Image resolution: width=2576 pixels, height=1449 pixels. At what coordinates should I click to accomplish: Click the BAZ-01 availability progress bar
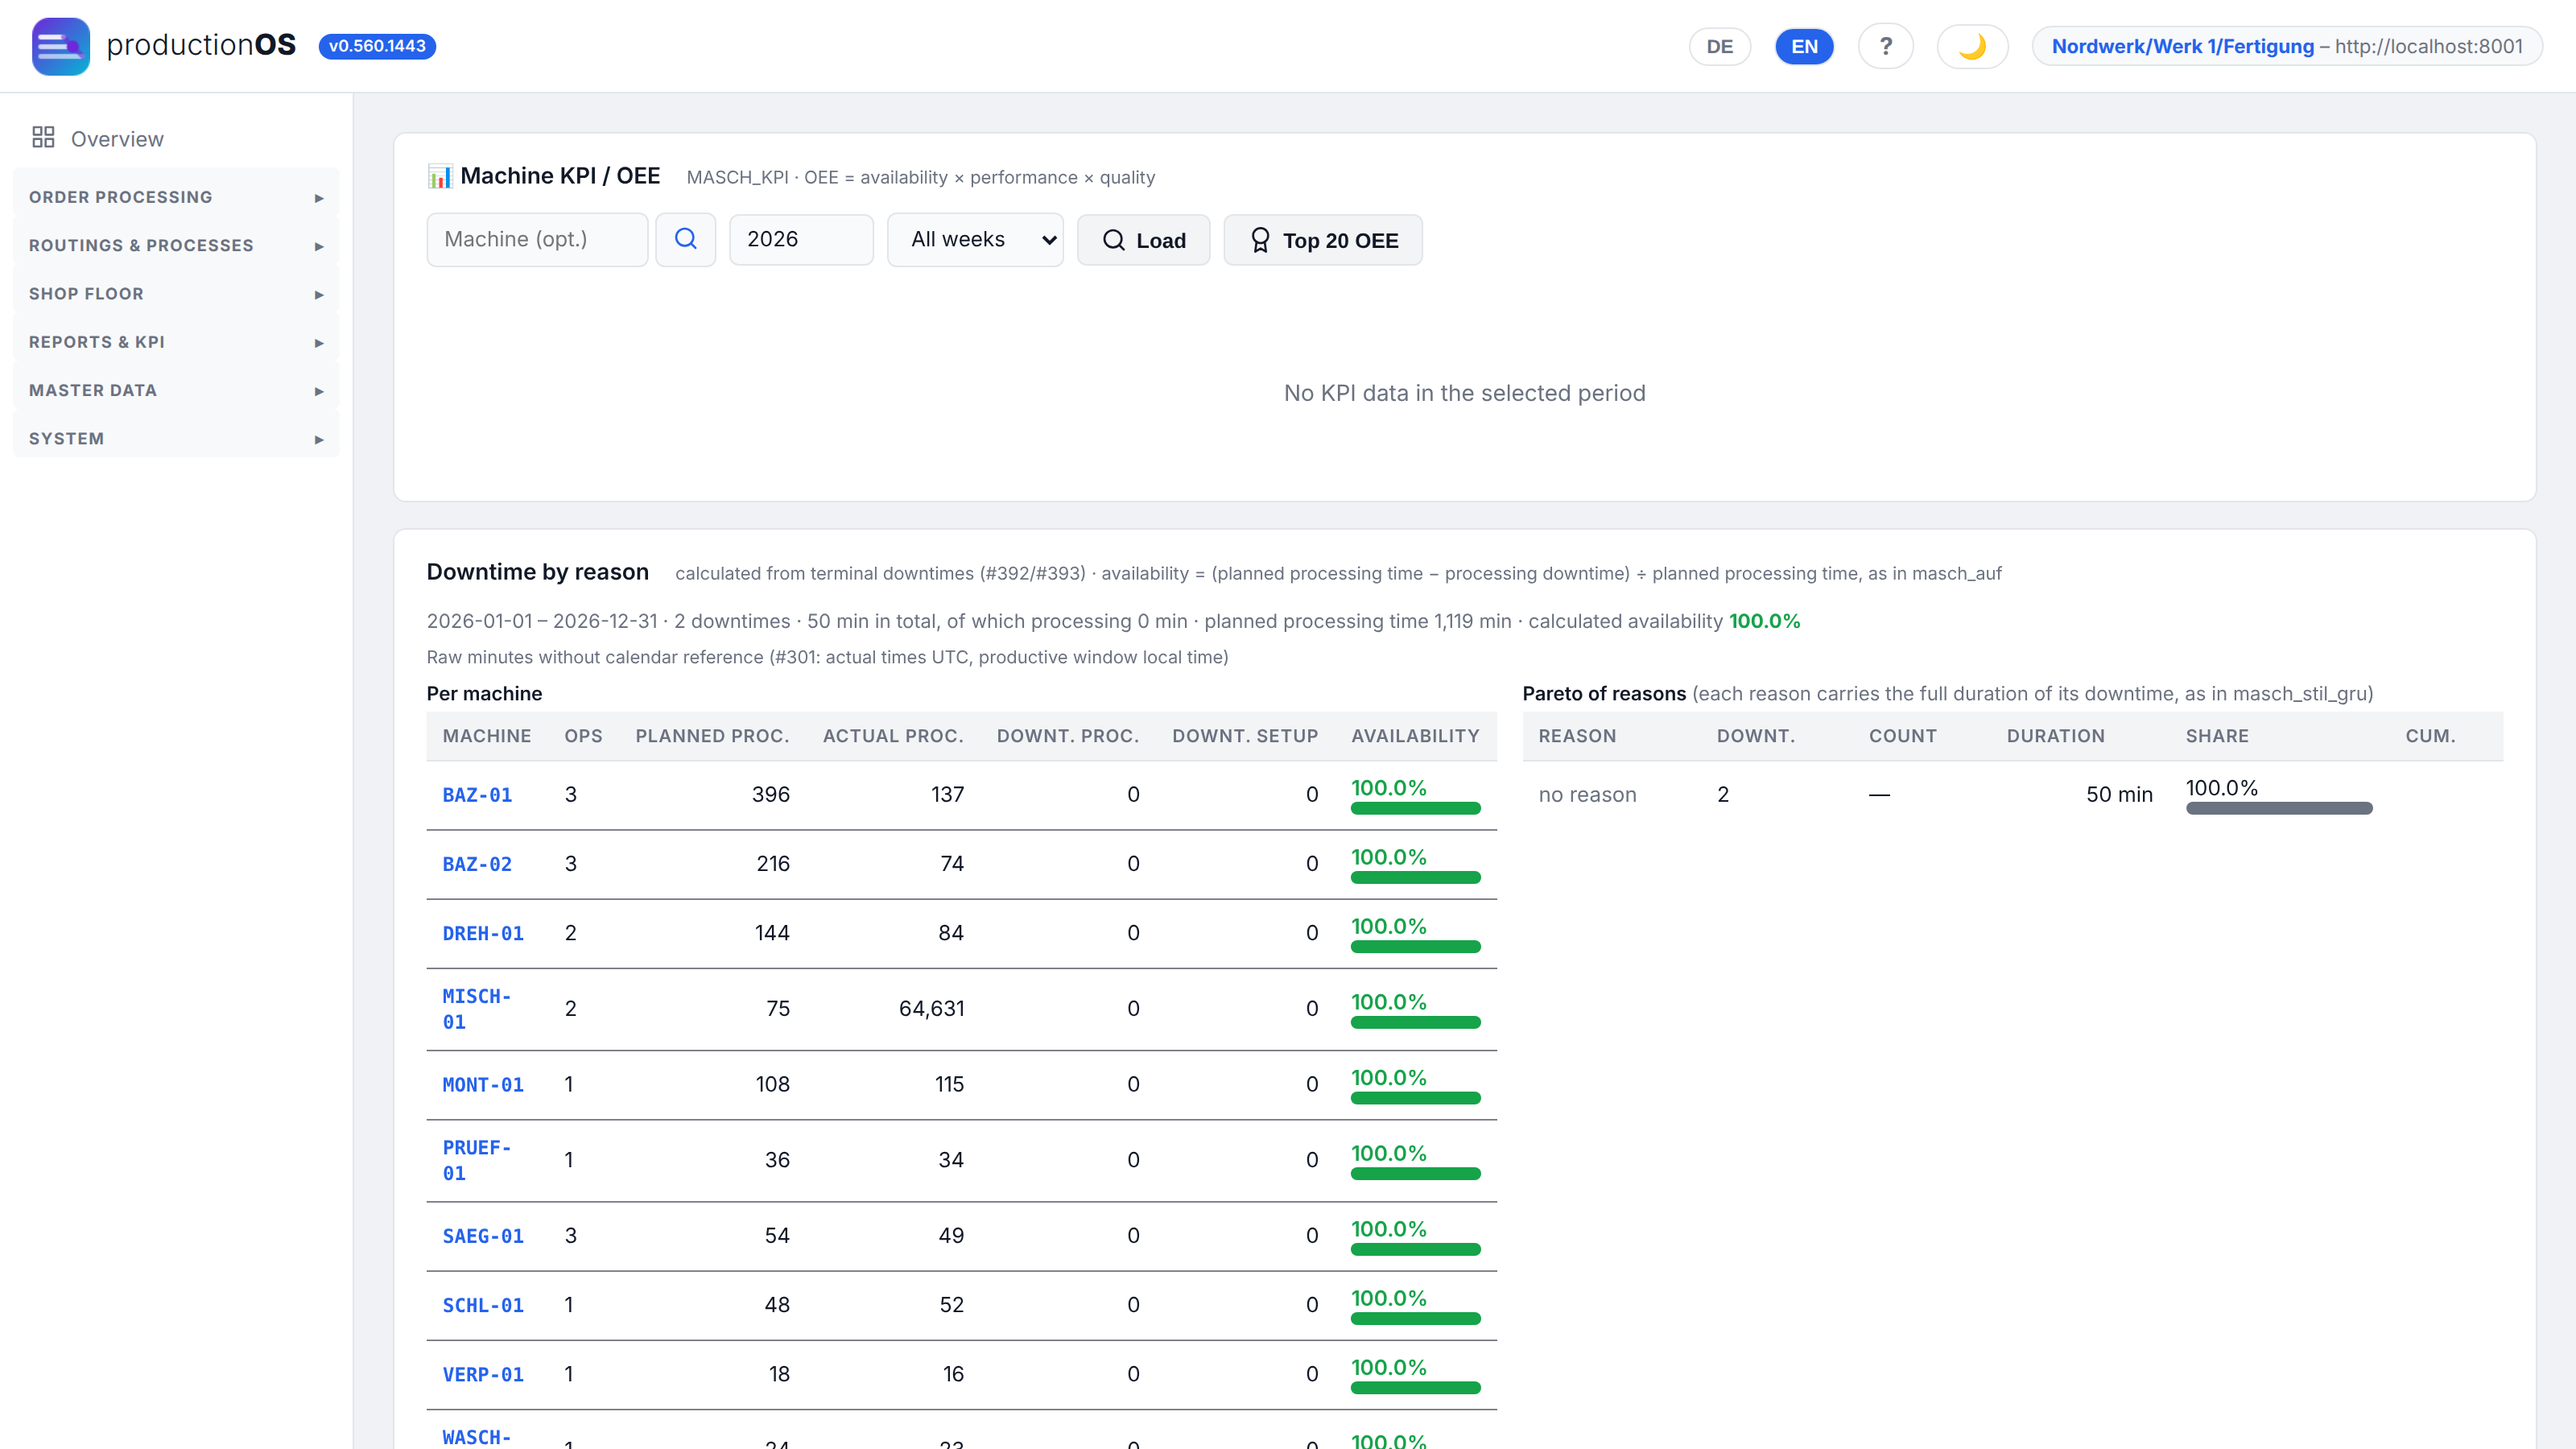(1415, 808)
